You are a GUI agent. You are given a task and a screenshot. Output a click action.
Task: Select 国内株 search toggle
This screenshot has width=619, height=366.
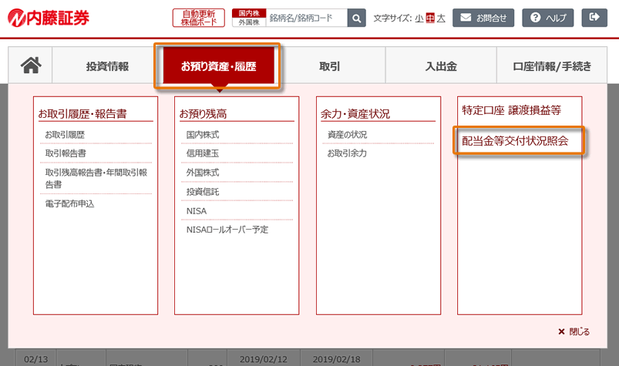pyautogui.click(x=248, y=13)
